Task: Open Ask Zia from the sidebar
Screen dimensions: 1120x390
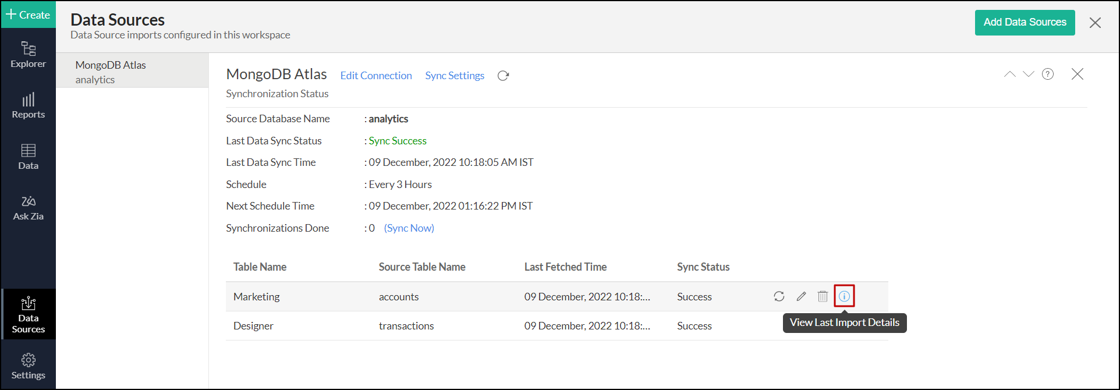Action: [x=28, y=208]
